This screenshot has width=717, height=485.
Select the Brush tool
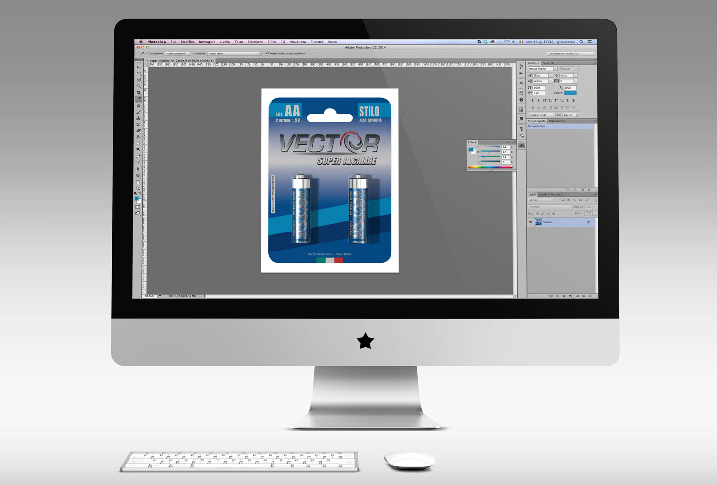139,112
